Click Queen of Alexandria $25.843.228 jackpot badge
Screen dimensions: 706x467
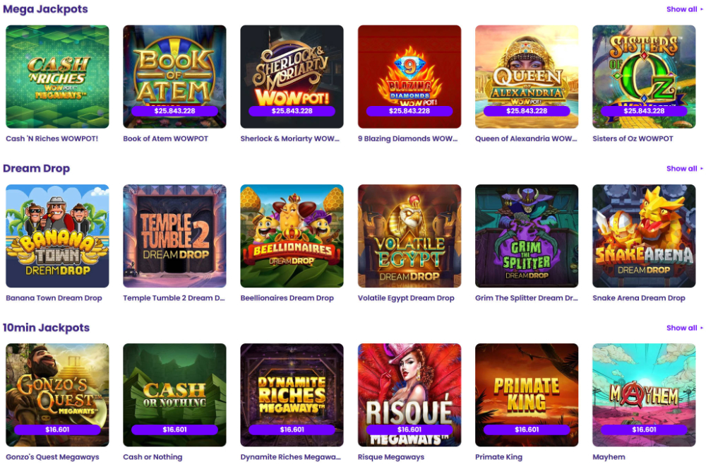[x=527, y=111]
